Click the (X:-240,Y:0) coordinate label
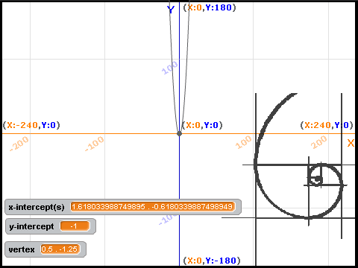Viewport: 358px width, 268px height. [x=31, y=125]
